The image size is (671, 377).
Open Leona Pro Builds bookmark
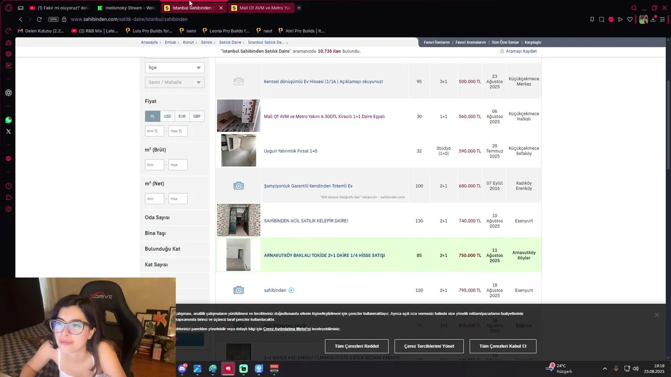click(225, 31)
